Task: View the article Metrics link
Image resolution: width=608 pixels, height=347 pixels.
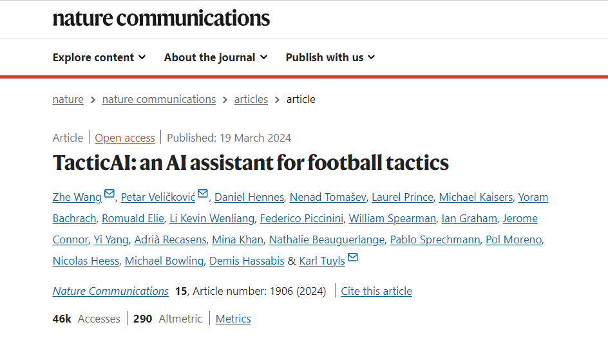Action: pyautogui.click(x=233, y=319)
